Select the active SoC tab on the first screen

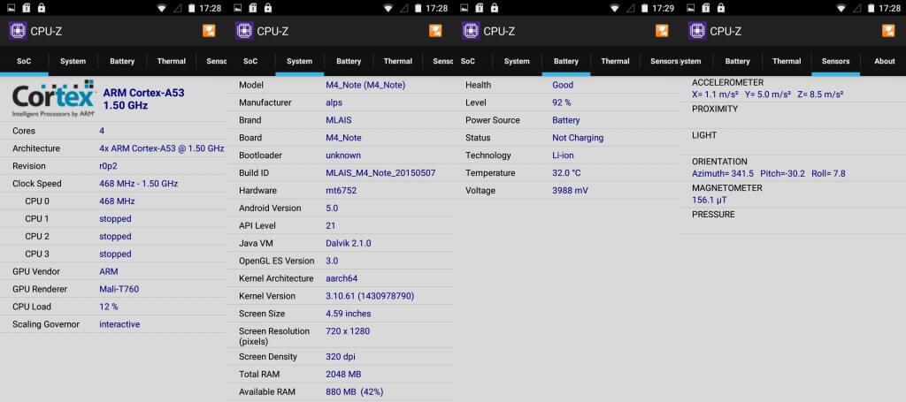(24, 61)
